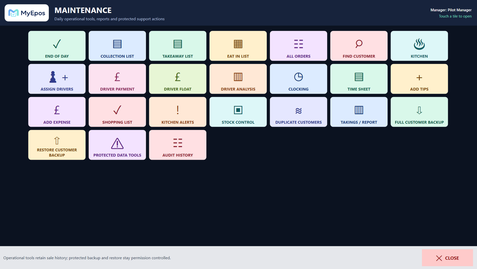
Task: Open Restore Customer Backup tile
Action: click(x=57, y=145)
